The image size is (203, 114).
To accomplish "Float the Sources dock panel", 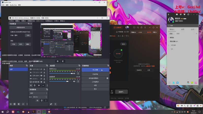I will [x=47, y=66].
